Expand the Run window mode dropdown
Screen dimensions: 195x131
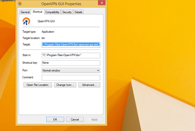click(x=71, y=70)
